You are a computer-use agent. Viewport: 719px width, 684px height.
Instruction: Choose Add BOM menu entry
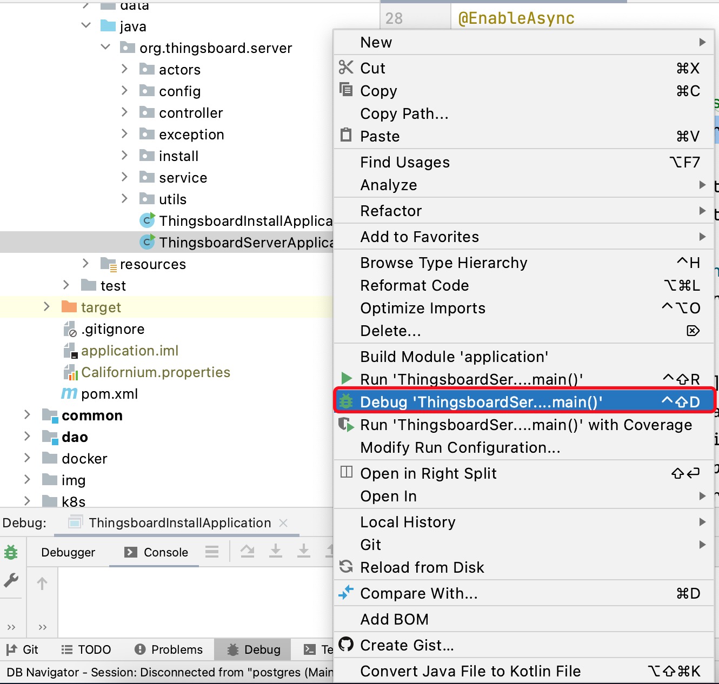[x=523, y=619]
